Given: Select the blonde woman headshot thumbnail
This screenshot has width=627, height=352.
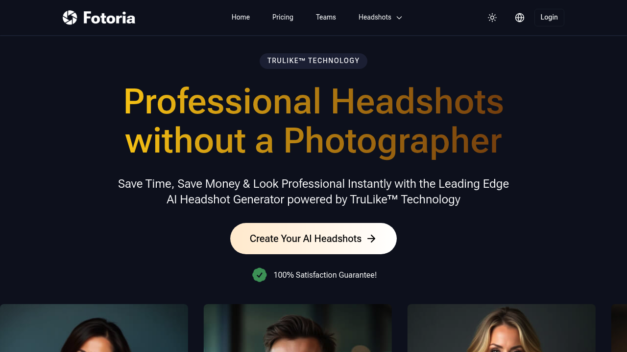Looking at the screenshot, I should point(502,328).
